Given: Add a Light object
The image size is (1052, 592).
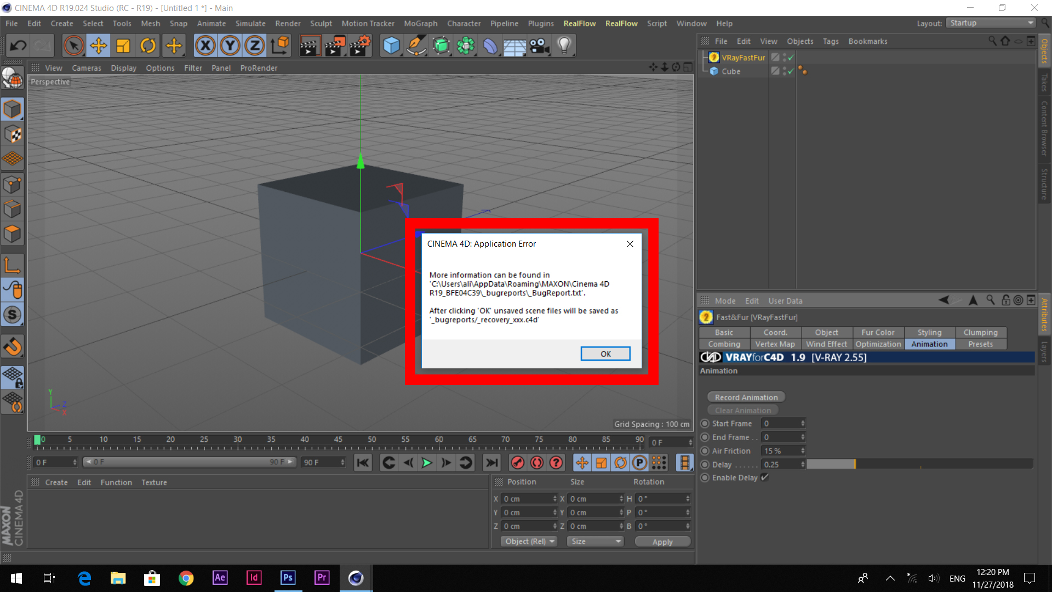Looking at the screenshot, I should coord(564,46).
